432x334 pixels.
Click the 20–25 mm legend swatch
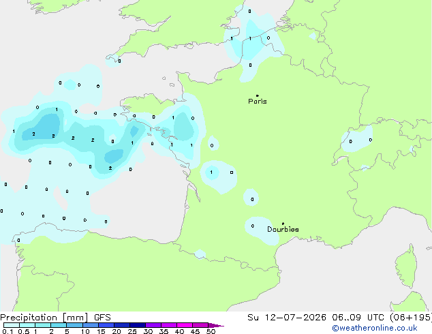[x=121, y=325]
